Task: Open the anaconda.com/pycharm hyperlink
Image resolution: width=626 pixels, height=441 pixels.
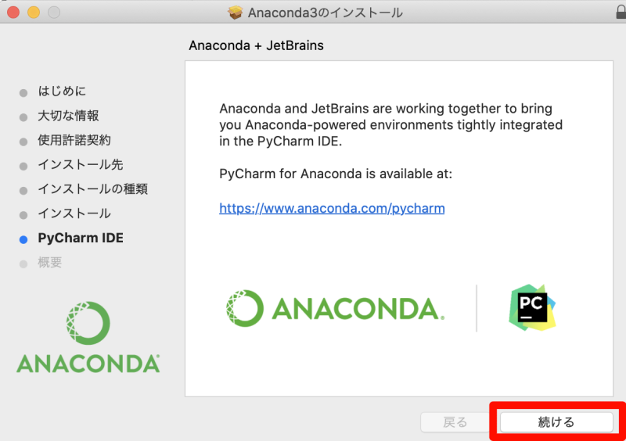Action: (332, 208)
